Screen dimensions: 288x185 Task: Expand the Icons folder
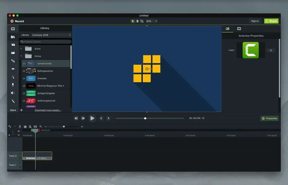click(x=21, y=48)
